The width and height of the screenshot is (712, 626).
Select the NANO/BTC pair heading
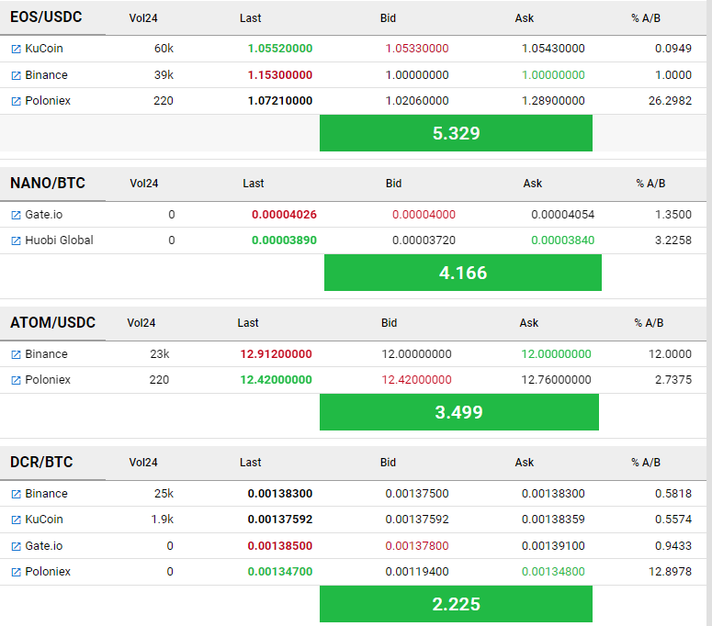[48, 183]
